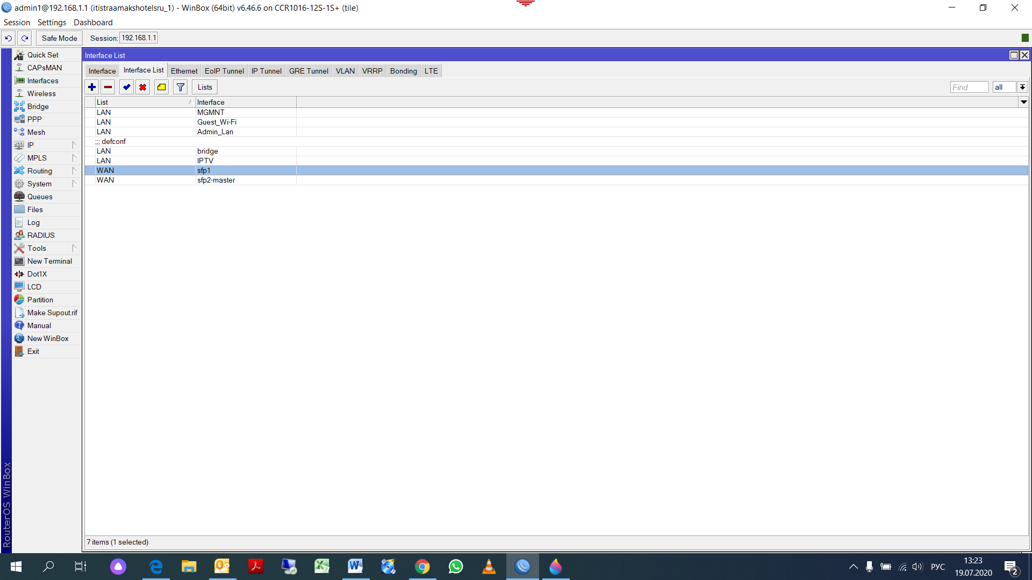This screenshot has height=580, width=1032.
Task: Expand the Tools submenu
Action: coord(47,248)
